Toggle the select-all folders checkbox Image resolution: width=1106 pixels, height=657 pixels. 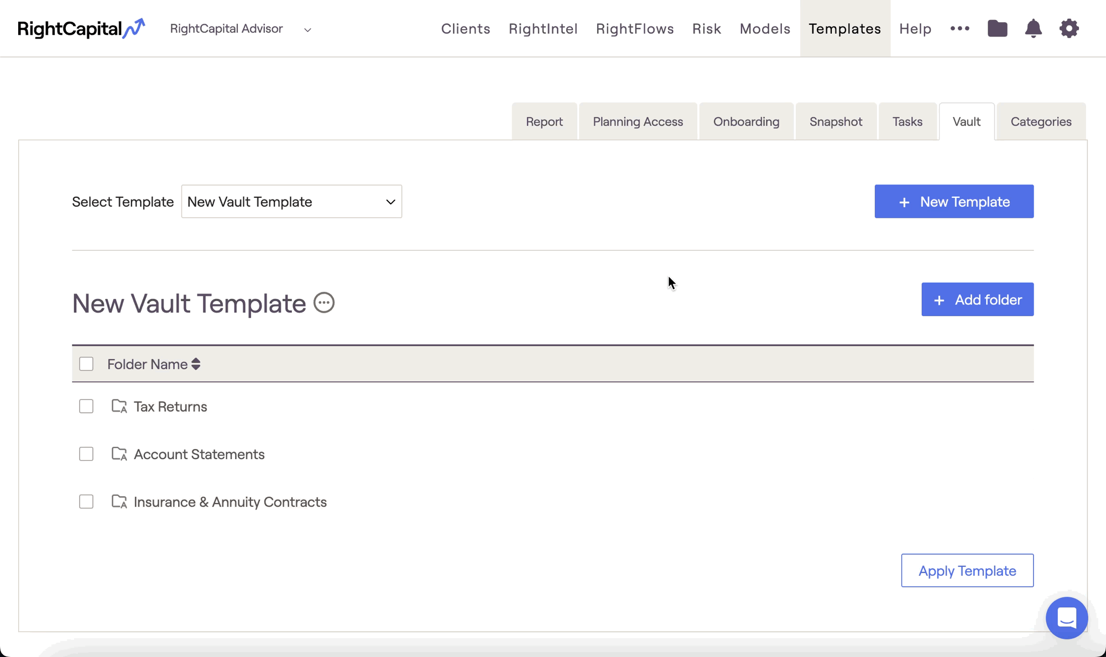(86, 364)
